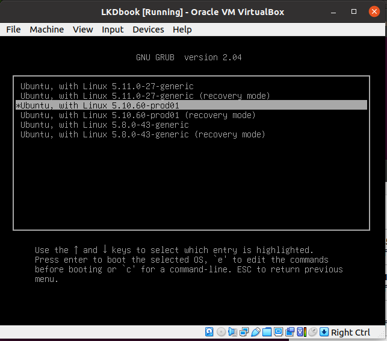Click the Right Ctrl host key label
This screenshot has width=387, height=341.
(350, 333)
